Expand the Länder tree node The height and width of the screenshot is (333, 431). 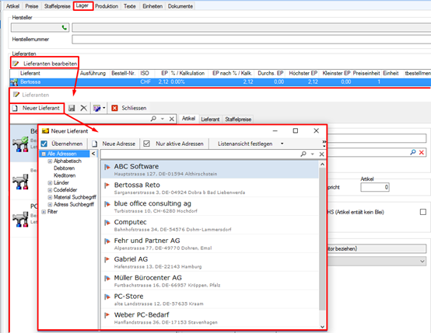50,182
